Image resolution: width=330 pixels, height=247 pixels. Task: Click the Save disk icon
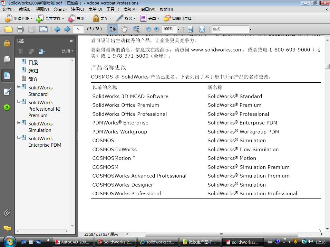[32, 29]
